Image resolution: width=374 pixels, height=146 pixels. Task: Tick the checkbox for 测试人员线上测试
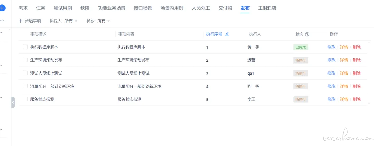(x=25, y=73)
